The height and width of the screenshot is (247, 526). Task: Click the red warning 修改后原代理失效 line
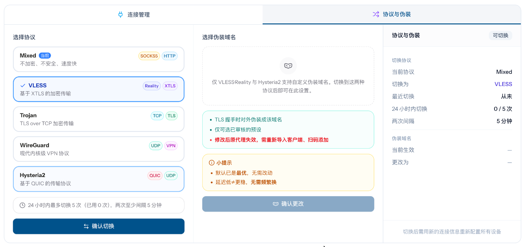point(271,140)
